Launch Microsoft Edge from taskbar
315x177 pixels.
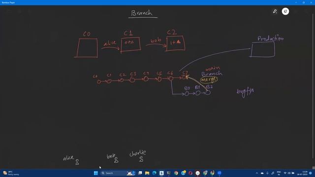click(x=154, y=173)
